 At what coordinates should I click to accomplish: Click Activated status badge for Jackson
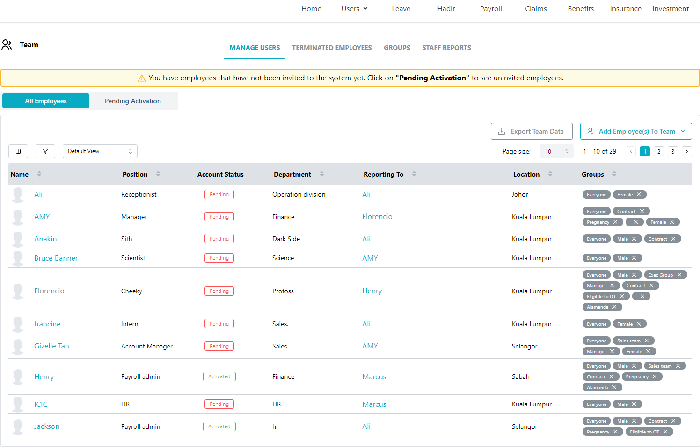tap(219, 426)
